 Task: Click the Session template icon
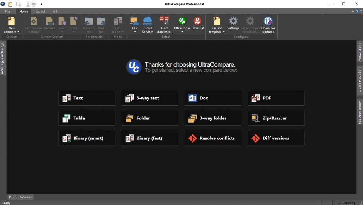[217, 21]
